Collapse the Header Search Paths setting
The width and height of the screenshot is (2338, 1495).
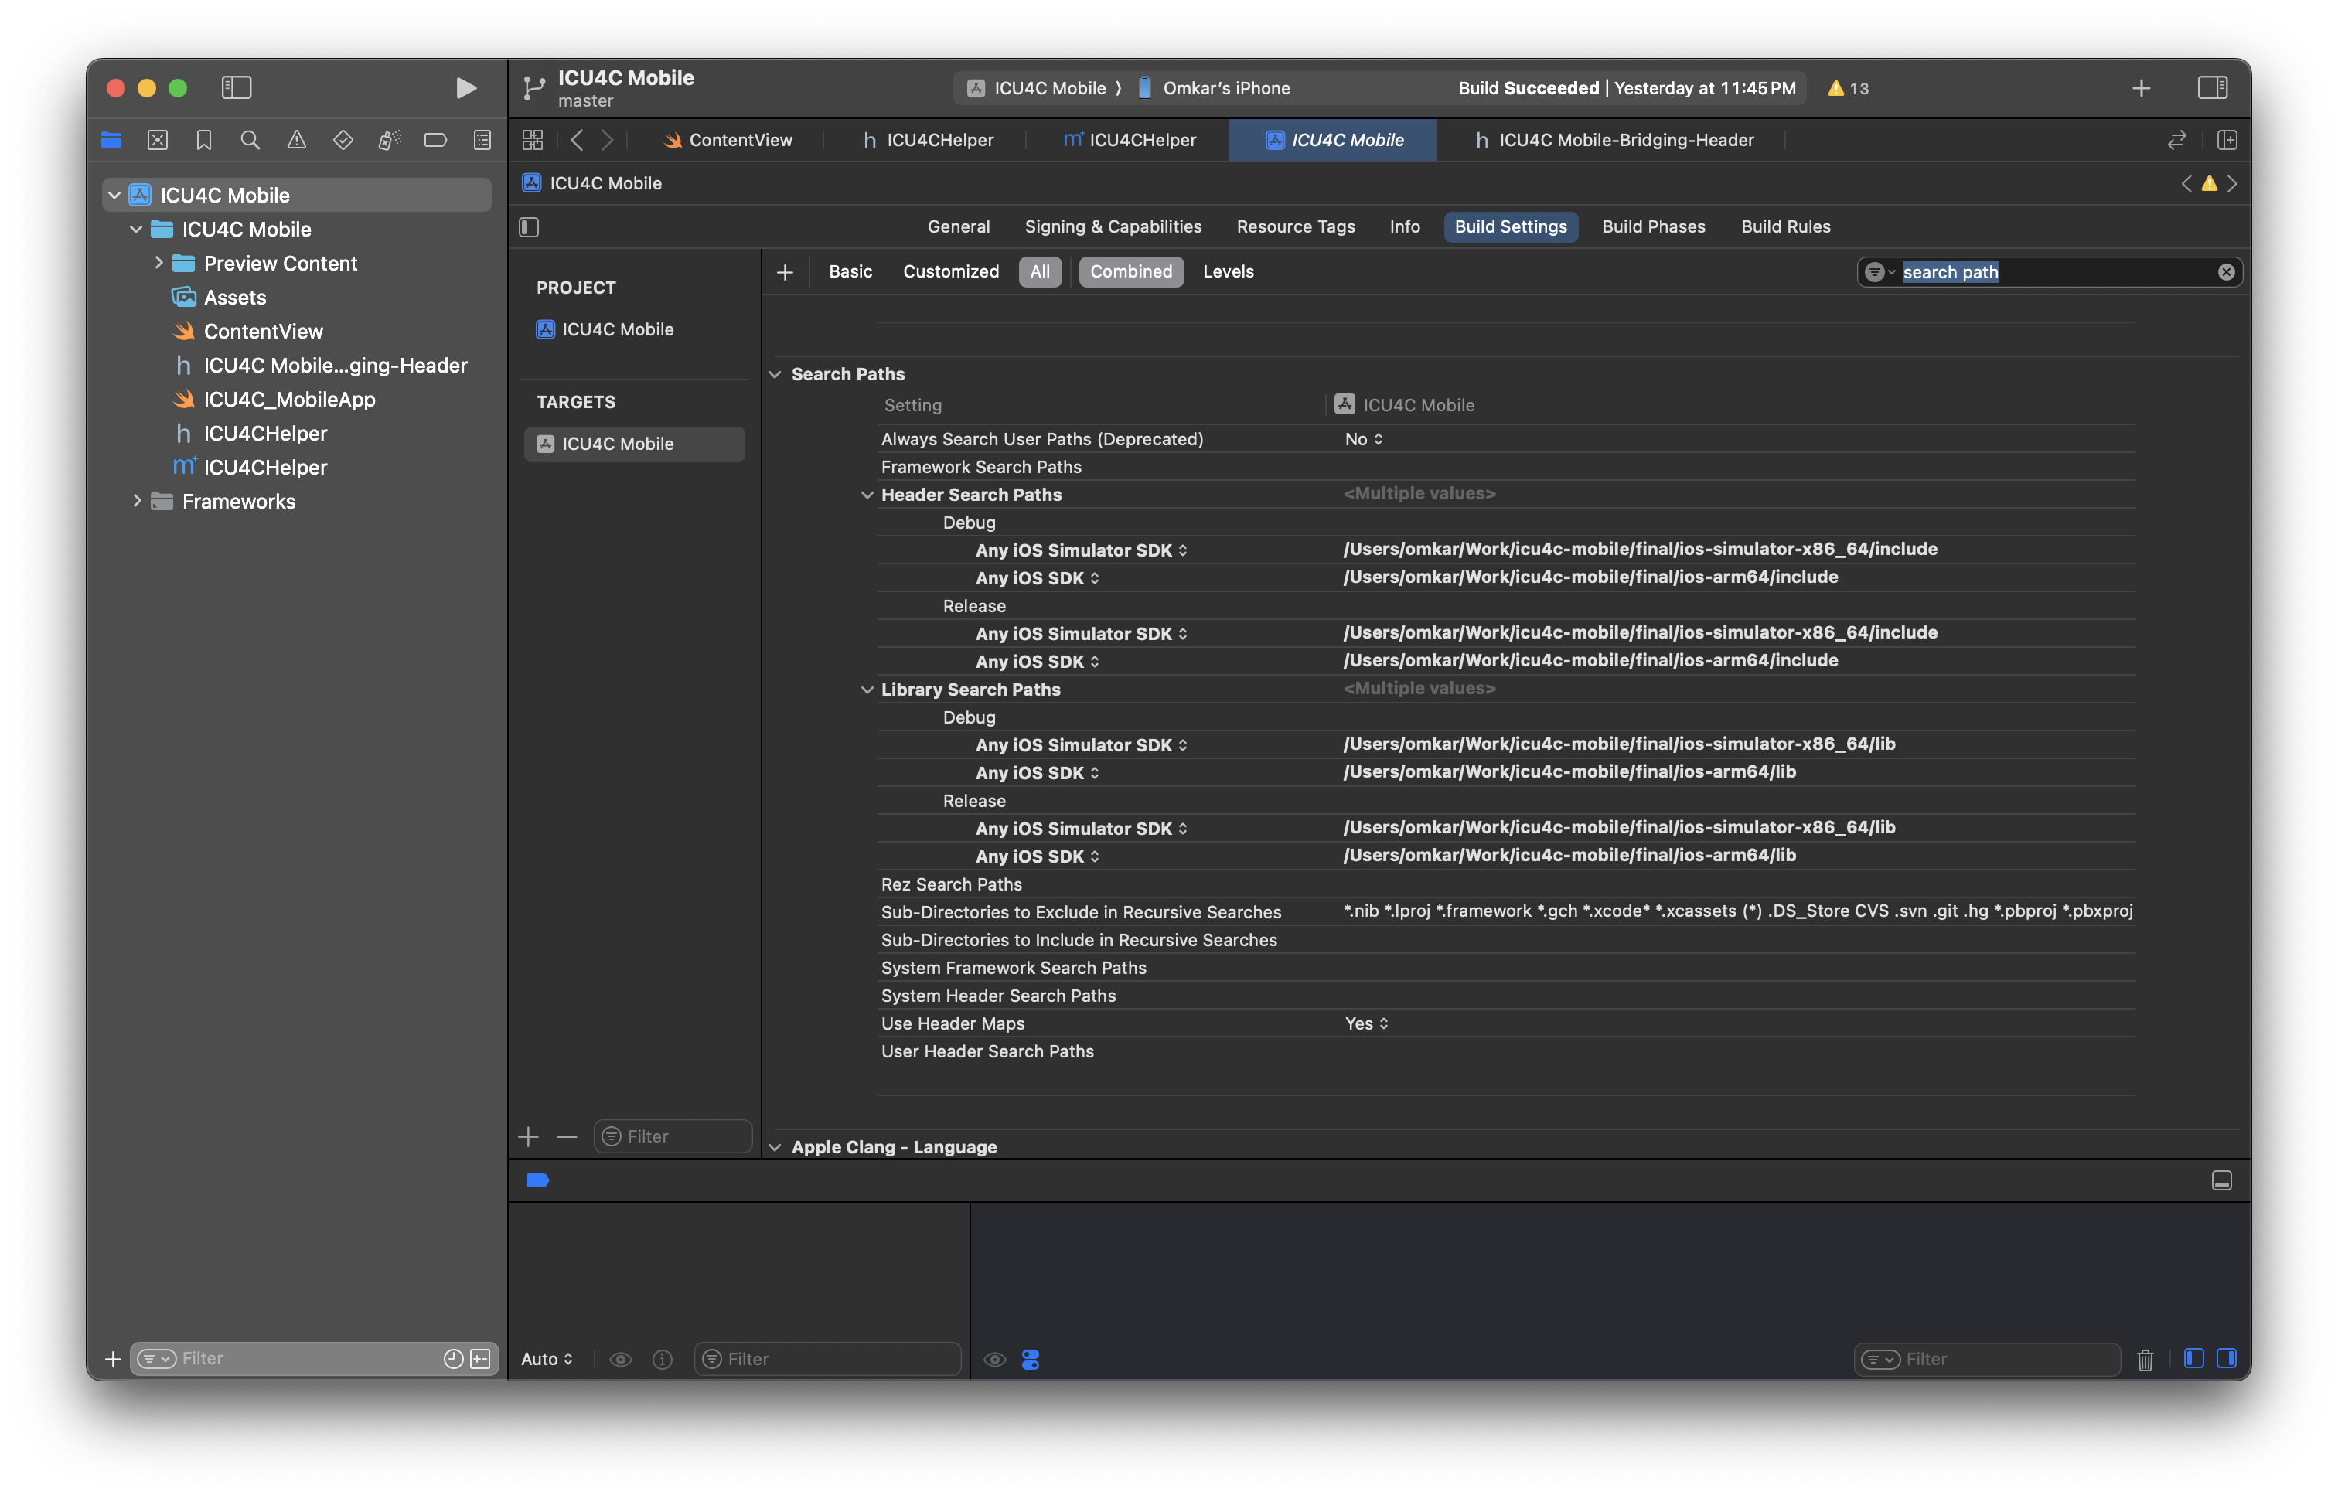pos(866,495)
